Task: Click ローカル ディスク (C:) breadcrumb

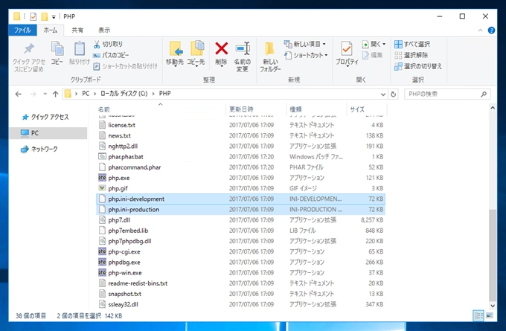Action: tap(124, 94)
